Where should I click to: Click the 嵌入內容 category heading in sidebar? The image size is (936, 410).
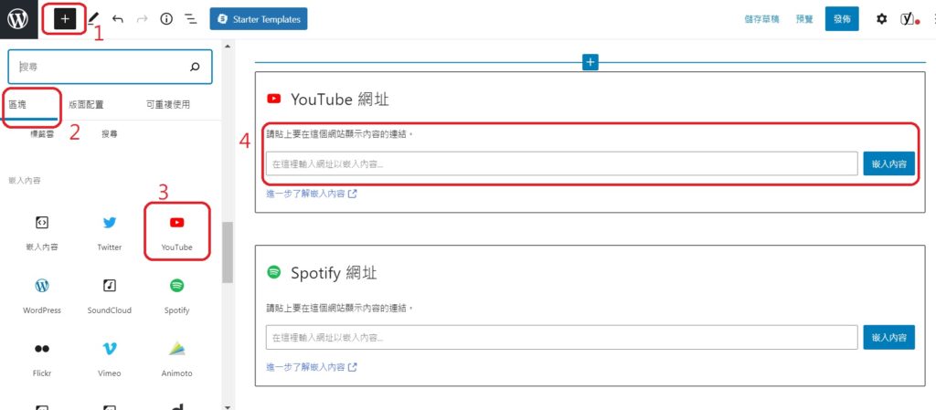coord(25,180)
